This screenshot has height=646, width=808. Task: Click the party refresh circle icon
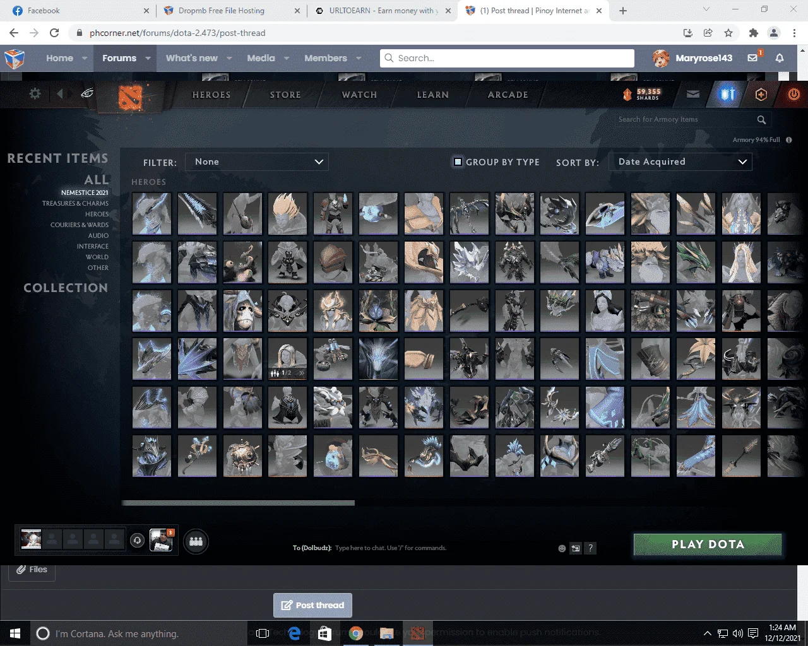(x=137, y=541)
